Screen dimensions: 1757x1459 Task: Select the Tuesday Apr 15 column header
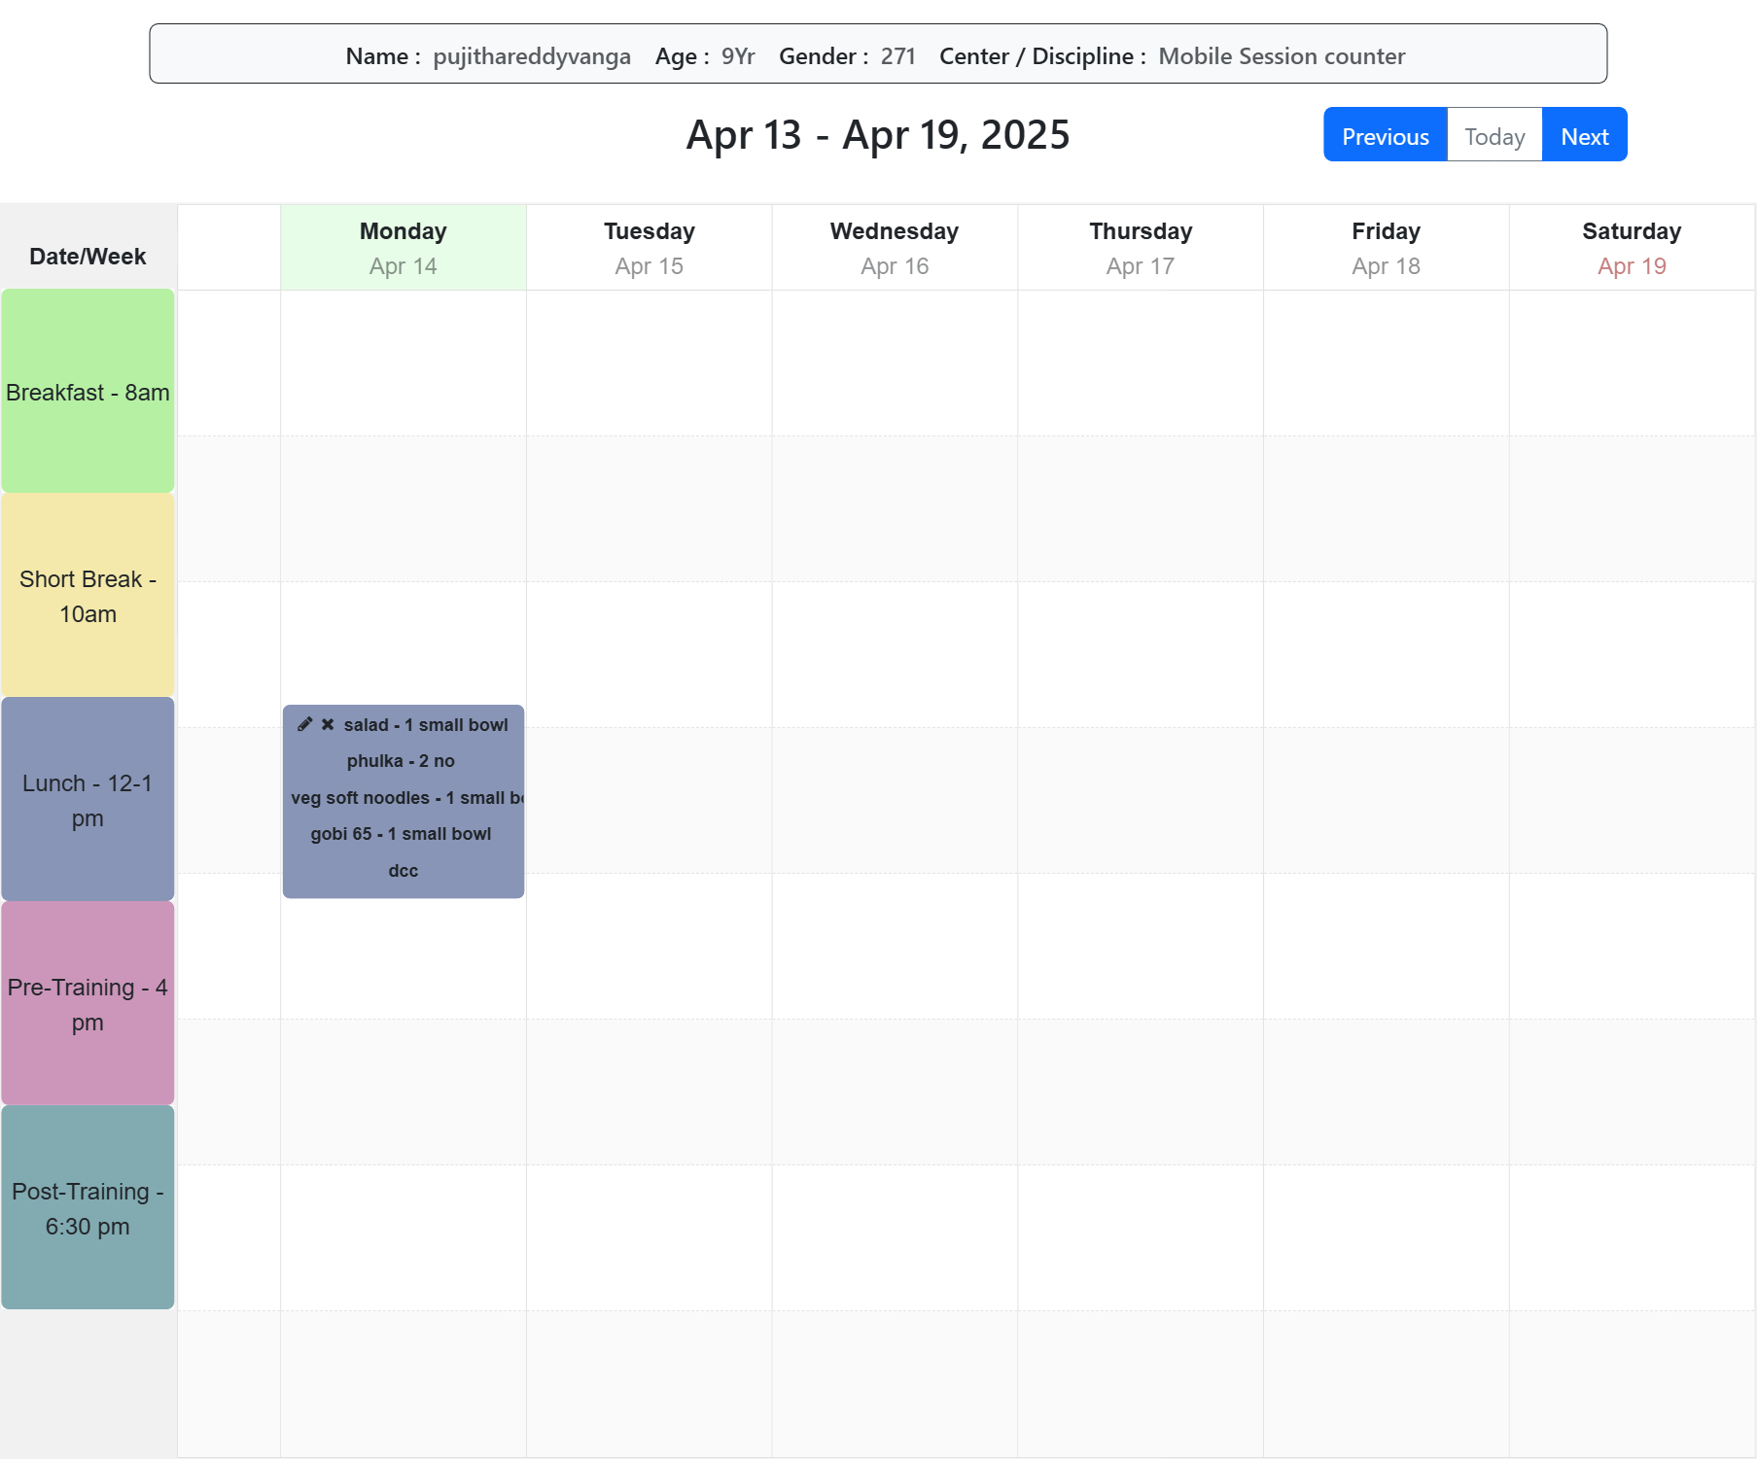coord(649,248)
